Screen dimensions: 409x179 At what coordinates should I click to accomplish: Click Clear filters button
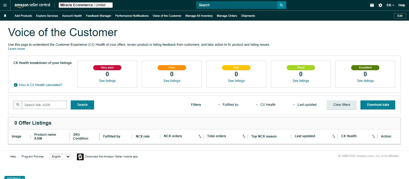342,105
